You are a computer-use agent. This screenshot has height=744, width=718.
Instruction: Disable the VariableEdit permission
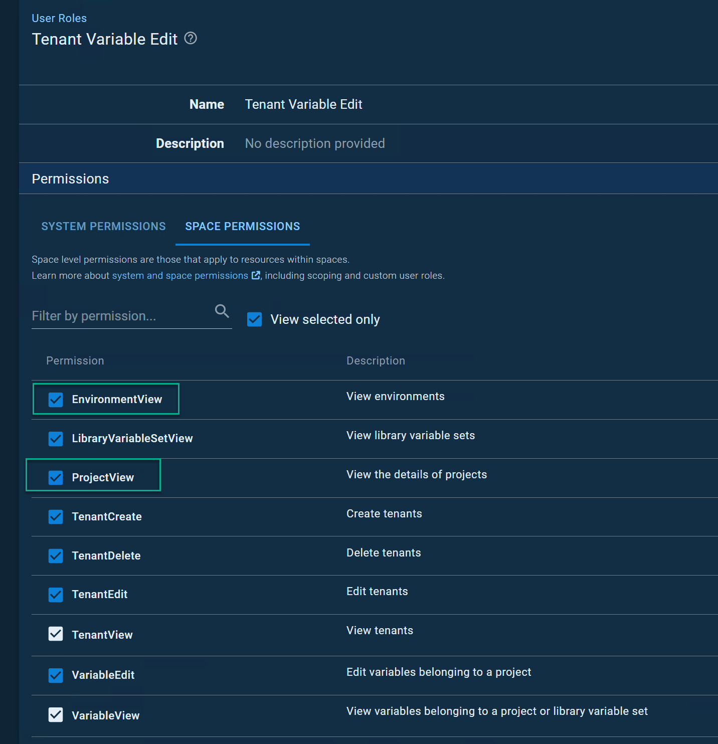tap(56, 675)
